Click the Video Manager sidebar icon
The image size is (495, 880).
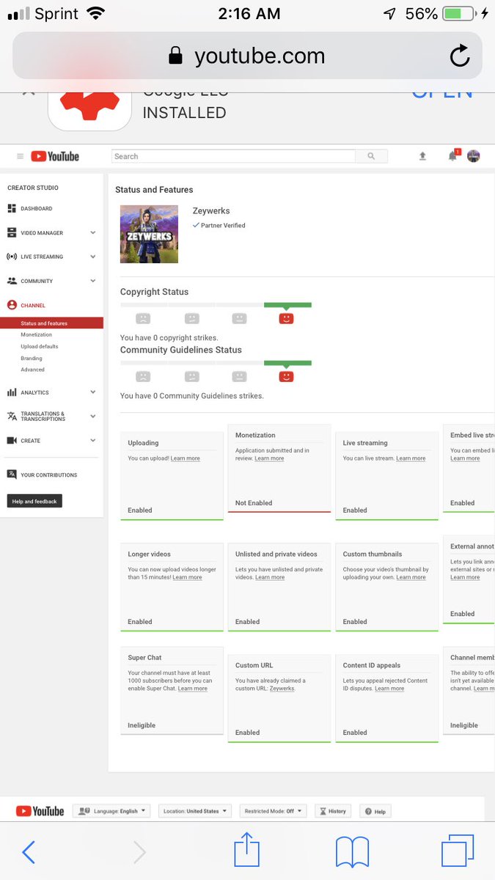coord(12,232)
